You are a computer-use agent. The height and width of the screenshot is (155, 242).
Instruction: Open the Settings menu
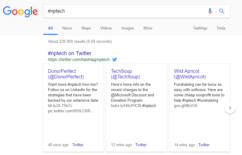coord(200,28)
